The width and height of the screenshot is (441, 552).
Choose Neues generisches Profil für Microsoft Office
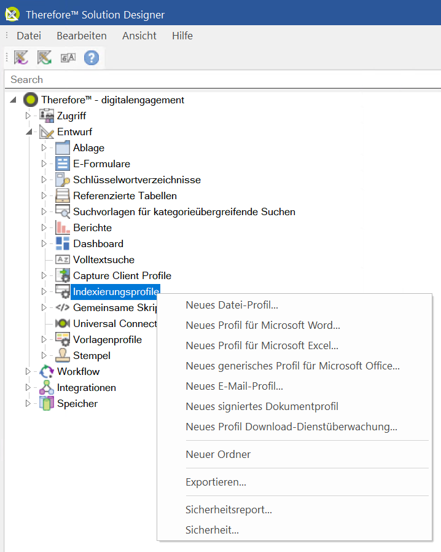[294, 366]
